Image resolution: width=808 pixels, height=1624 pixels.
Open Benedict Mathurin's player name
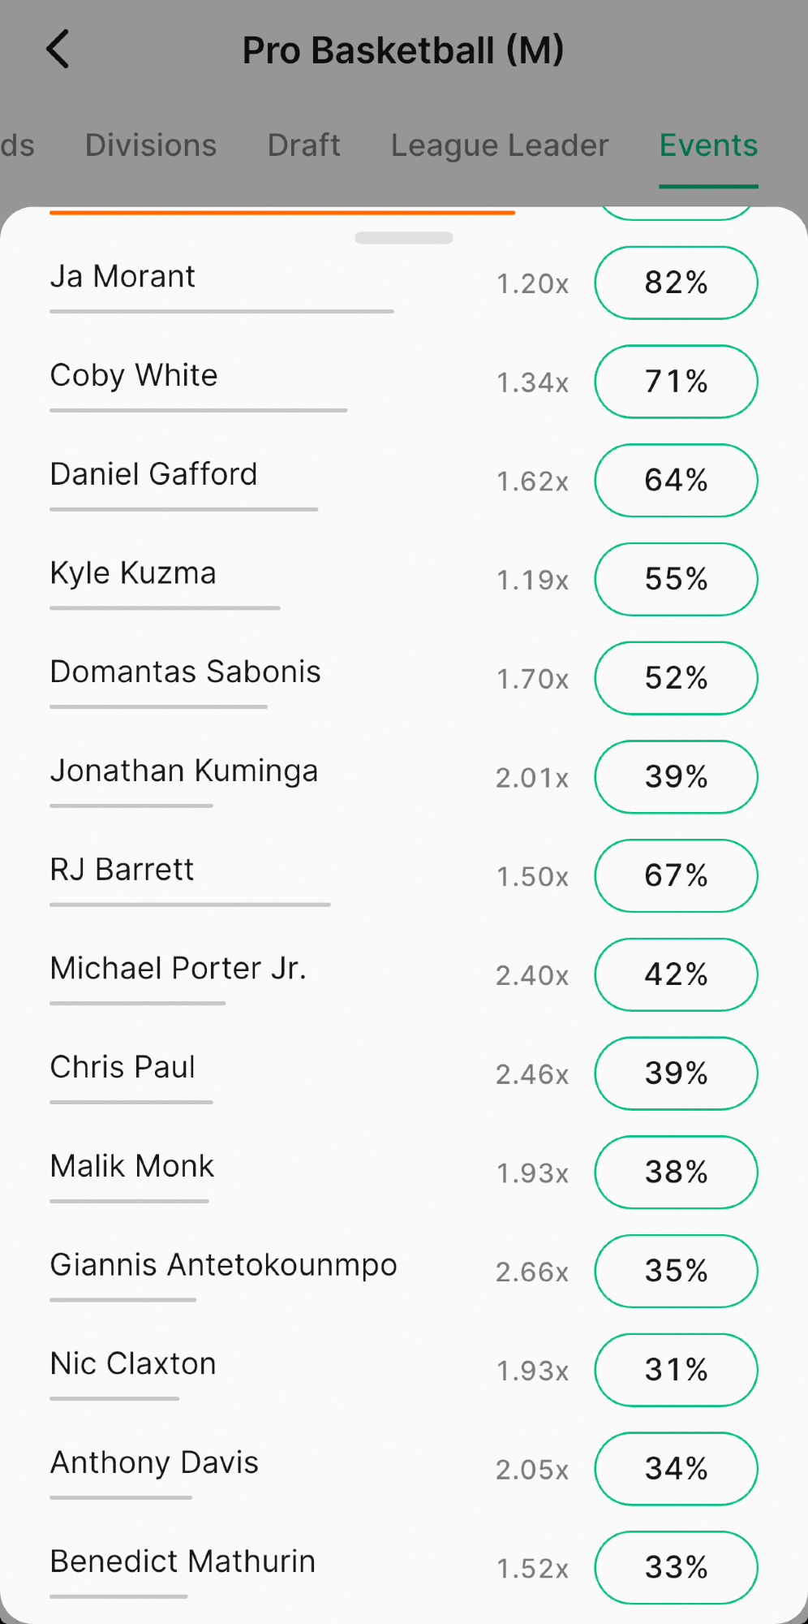click(183, 1561)
